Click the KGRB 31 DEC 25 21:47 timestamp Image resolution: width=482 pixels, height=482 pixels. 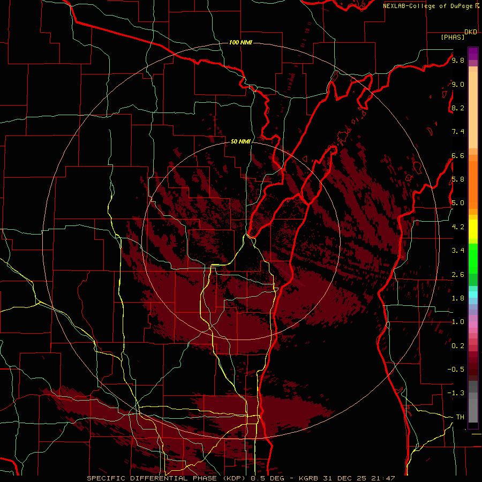pos(348,478)
